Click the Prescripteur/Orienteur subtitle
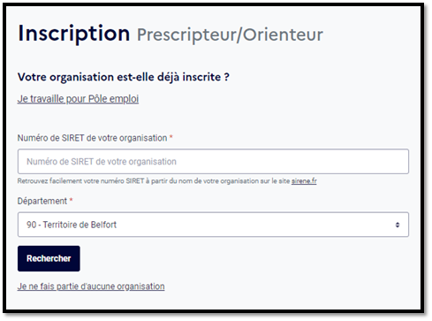 pyautogui.click(x=230, y=34)
